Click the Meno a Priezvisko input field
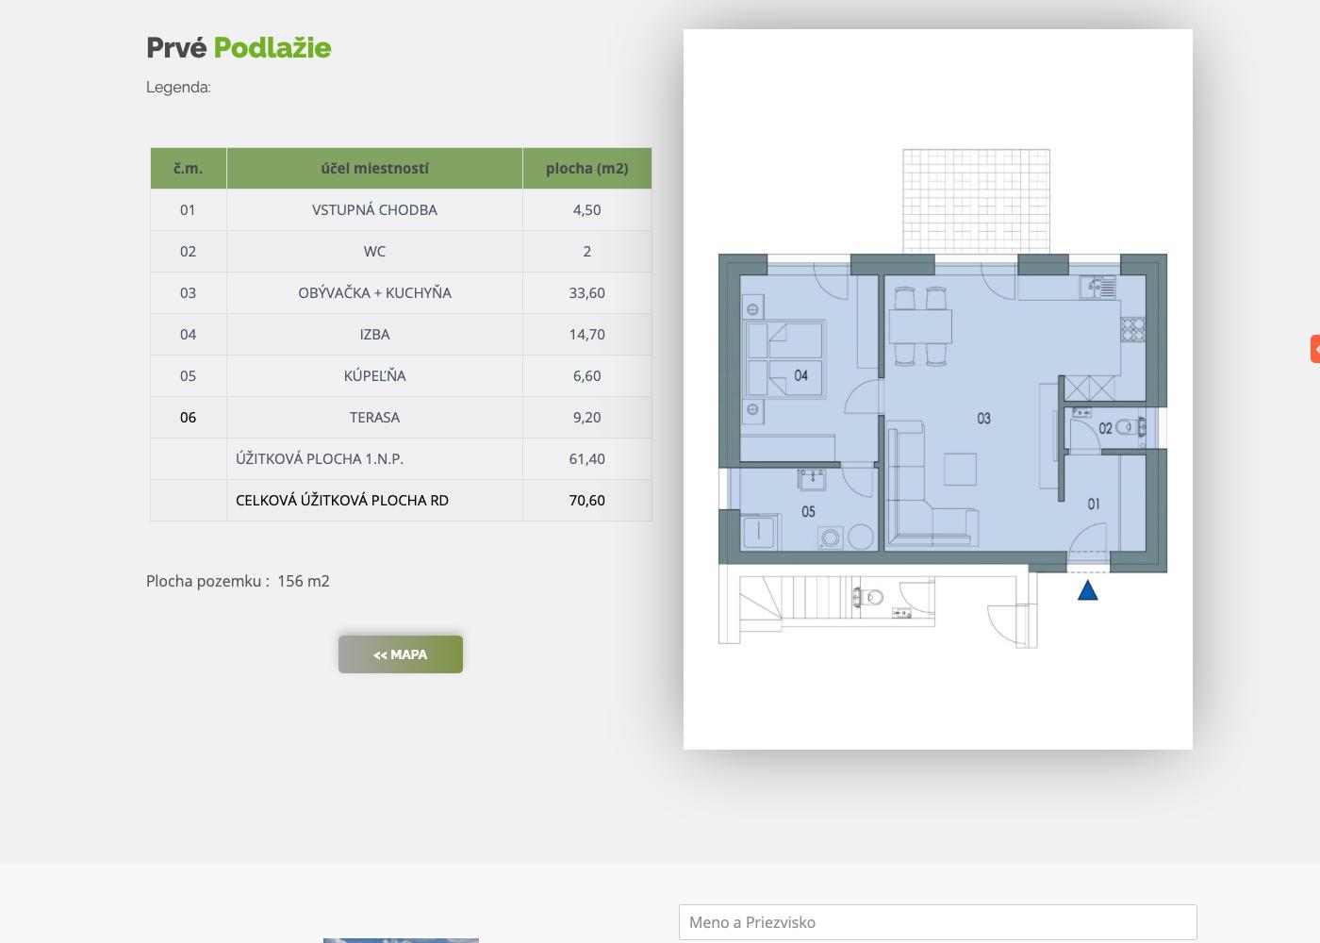1320x943 pixels. [x=938, y=922]
